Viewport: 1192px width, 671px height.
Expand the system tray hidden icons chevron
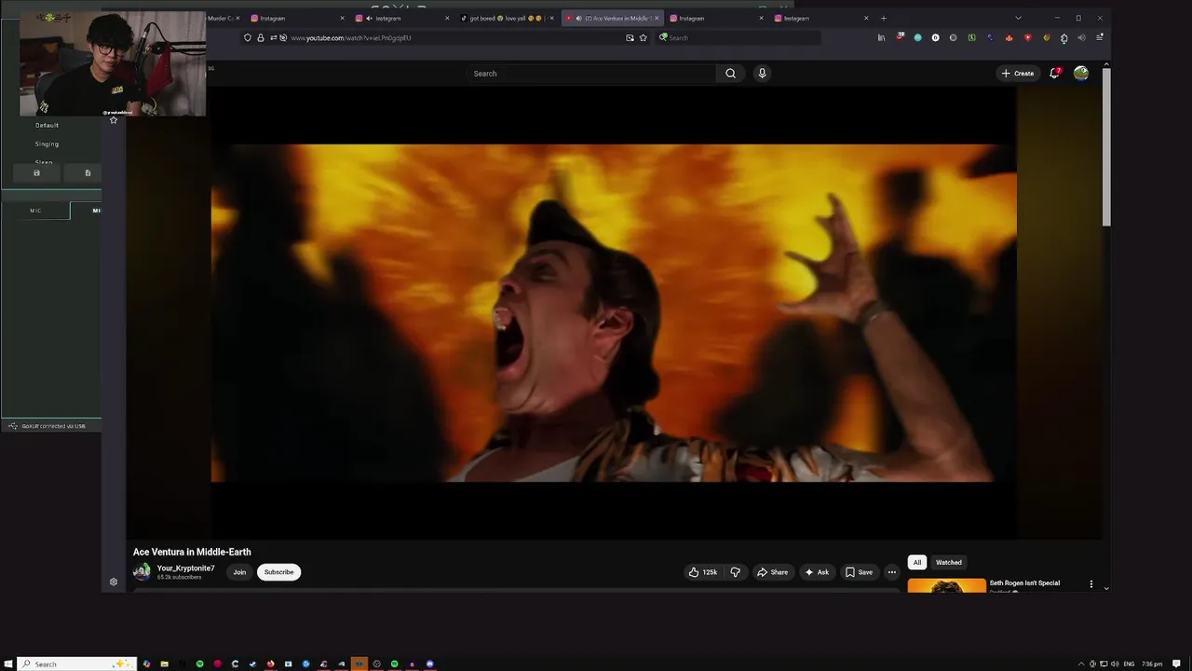pos(1081,664)
